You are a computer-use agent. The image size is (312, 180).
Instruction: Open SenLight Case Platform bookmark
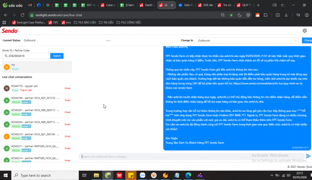tap(29, 22)
